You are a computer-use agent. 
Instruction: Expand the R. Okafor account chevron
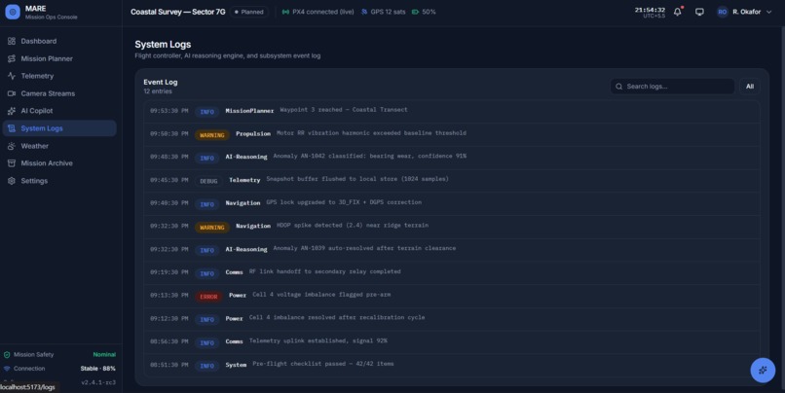tap(769, 12)
